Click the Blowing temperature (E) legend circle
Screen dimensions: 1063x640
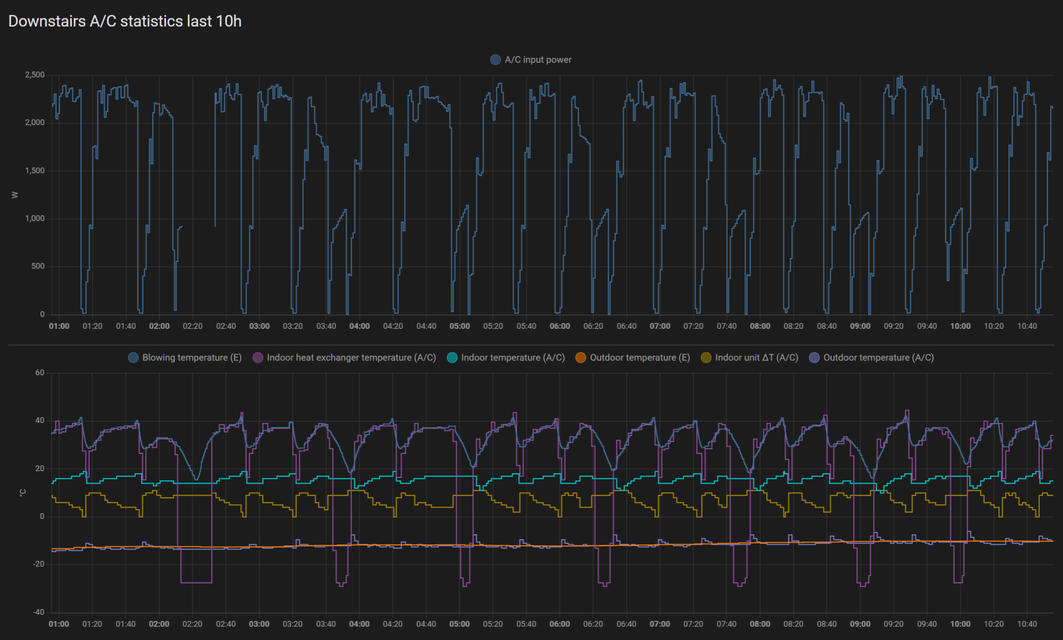133,358
